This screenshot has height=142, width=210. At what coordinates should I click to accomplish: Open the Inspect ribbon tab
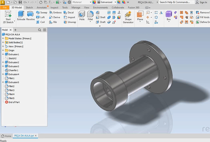[x=54, y=7]
